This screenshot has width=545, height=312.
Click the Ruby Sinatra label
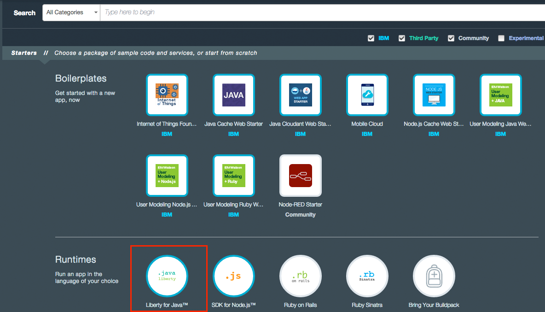[x=367, y=305]
